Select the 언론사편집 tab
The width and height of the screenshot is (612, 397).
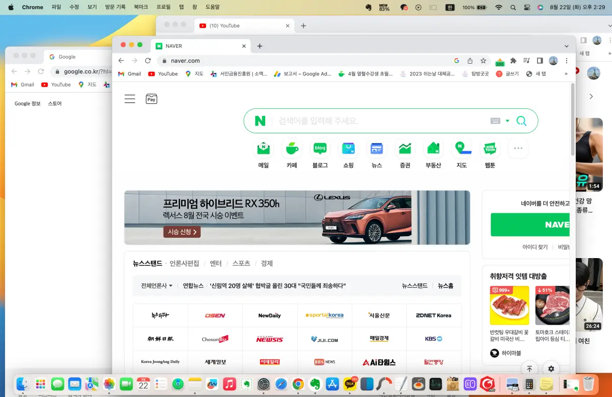184,264
